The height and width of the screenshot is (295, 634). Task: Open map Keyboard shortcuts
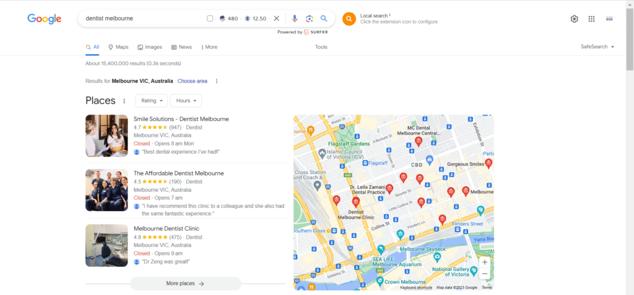tap(416, 288)
